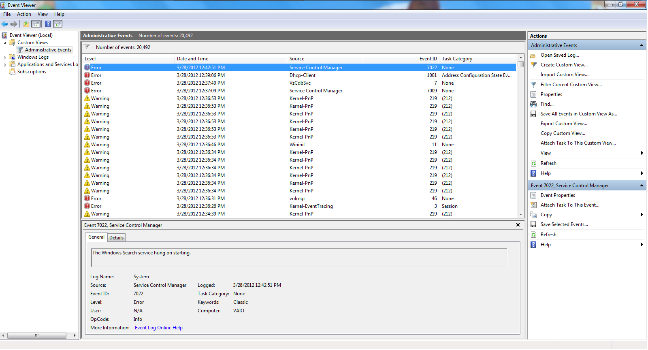Click the Forward arrow toolbar icon

point(14,24)
